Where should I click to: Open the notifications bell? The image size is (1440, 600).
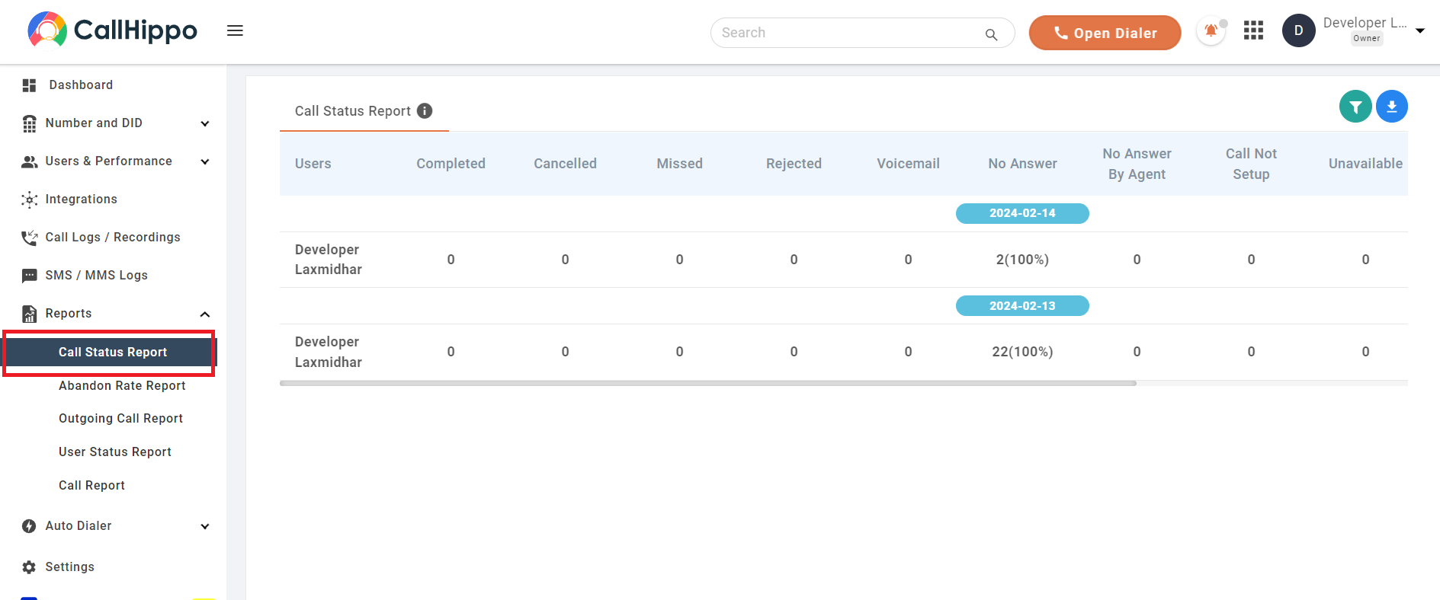click(x=1211, y=31)
